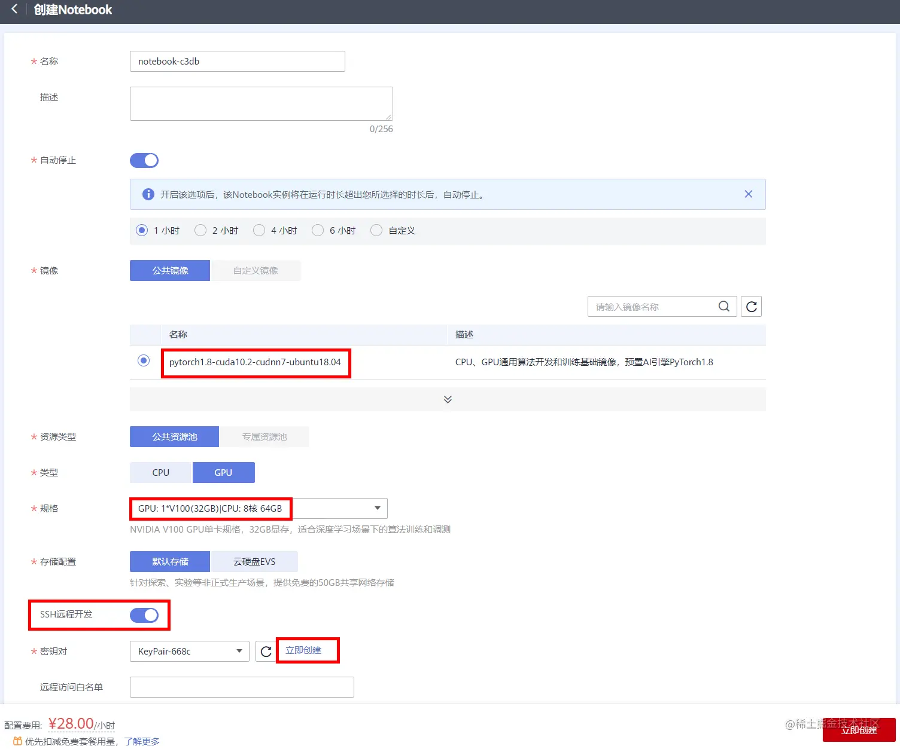Click the 描述 column header in image table

464,335
